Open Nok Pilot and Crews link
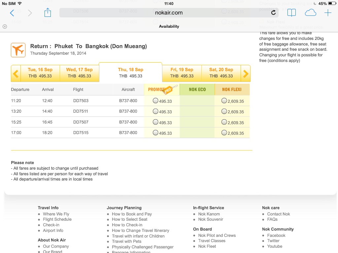The image size is (338, 253). click(x=217, y=235)
